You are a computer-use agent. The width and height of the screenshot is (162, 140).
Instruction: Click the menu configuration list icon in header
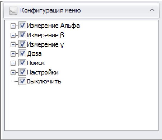coord(13,11)
